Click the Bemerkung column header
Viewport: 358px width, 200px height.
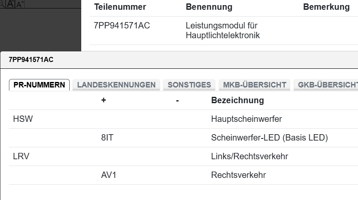(x=326, y=7)
